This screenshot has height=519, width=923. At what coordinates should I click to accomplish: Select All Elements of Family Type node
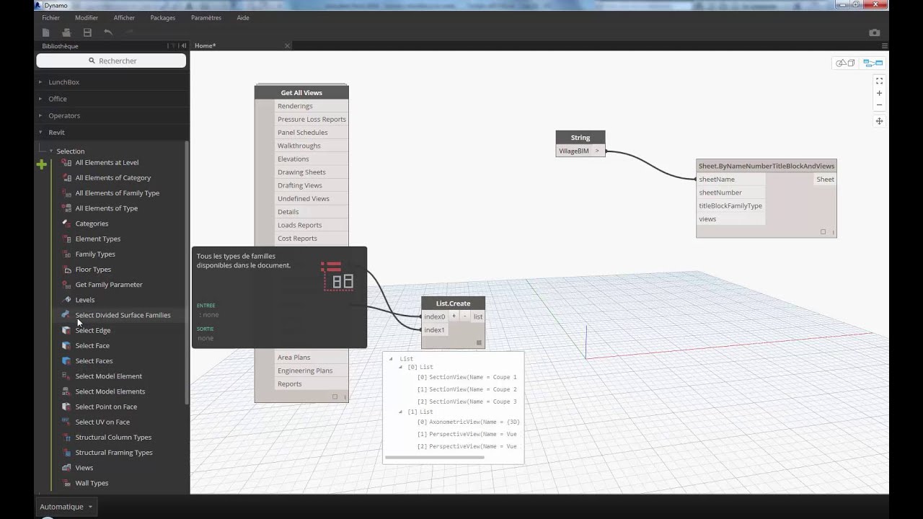coord(118,192)
